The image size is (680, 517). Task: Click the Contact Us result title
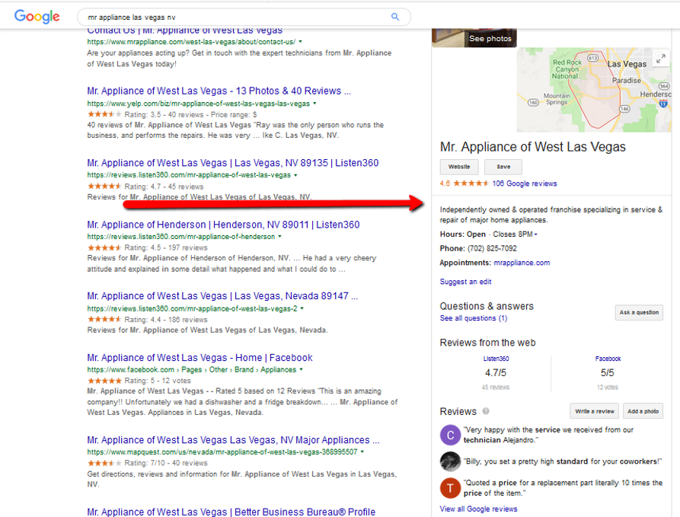click(185, 30)
